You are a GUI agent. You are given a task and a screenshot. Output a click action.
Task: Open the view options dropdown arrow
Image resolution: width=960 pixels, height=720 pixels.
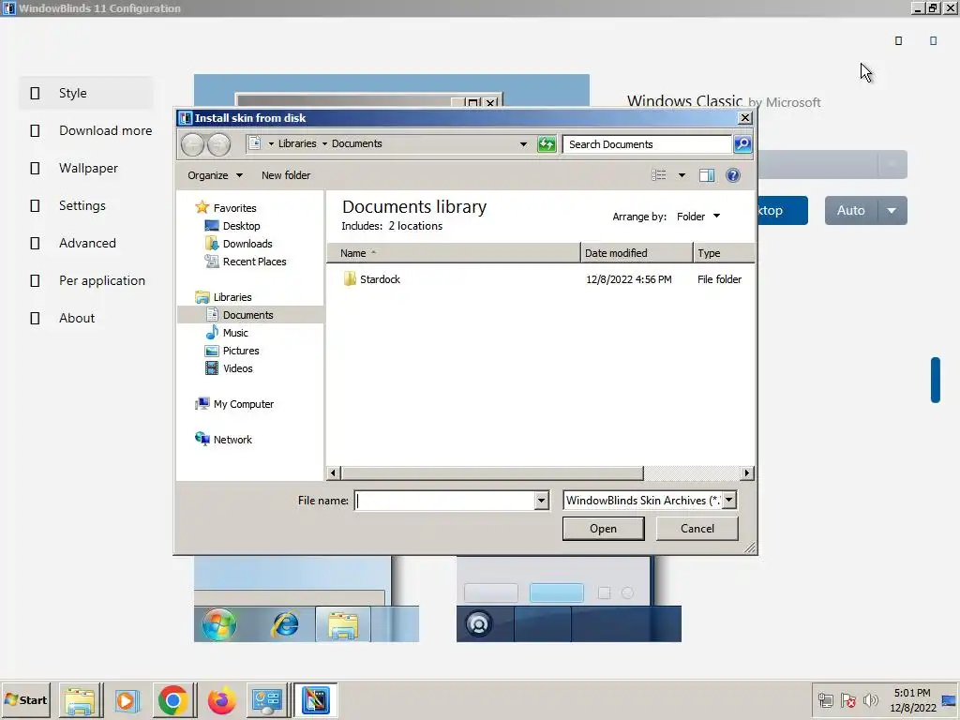682,175
